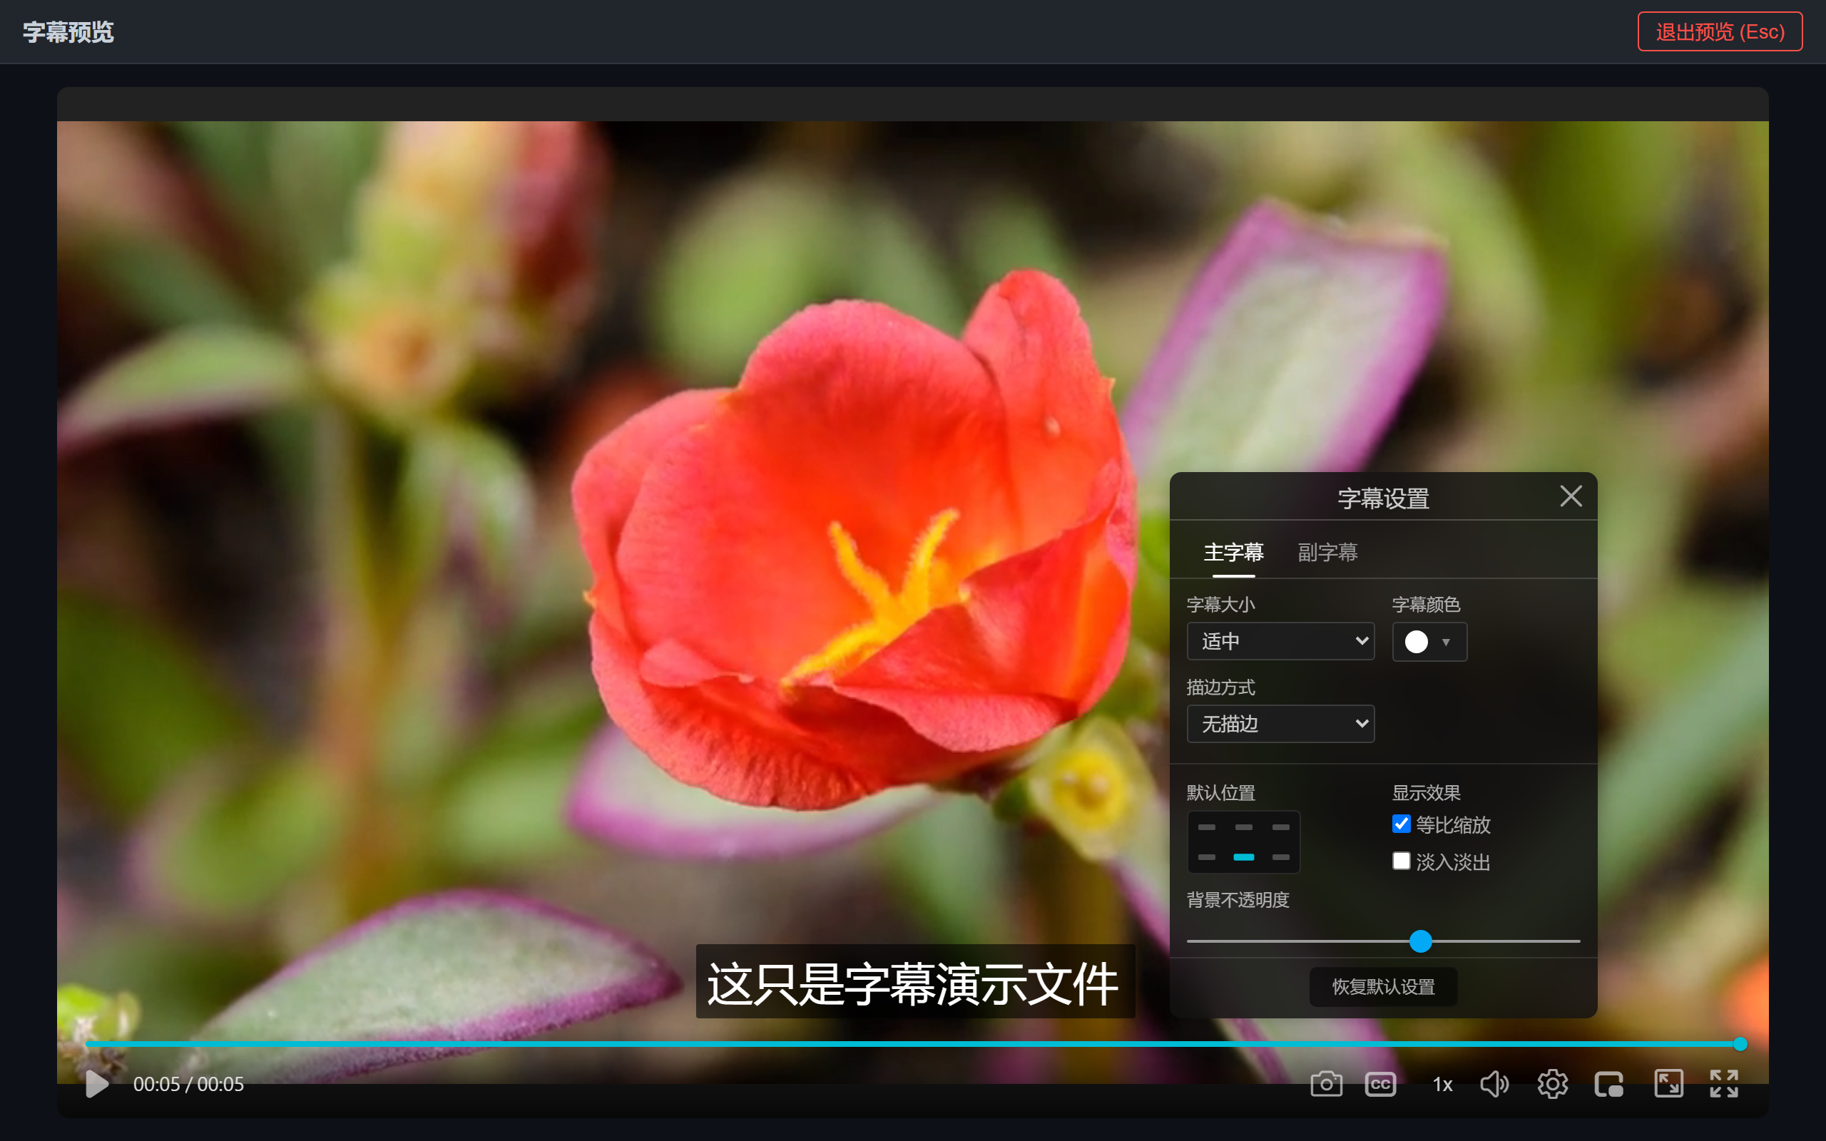The image size is (1826, 1141).
Task: Click 恢复默认设置 button
Action: coord(1383,986)
